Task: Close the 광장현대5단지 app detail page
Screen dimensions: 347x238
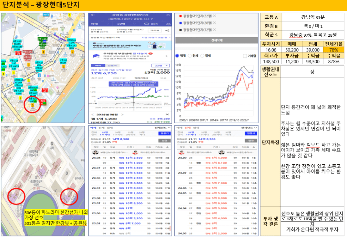Action: point(168,15)
